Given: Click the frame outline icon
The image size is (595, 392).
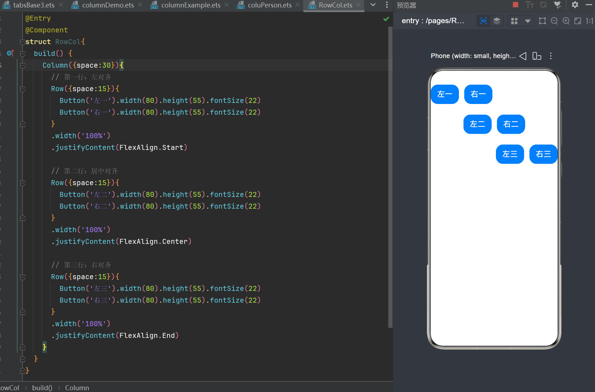Looking at the screenshot, I should [542, 21].
